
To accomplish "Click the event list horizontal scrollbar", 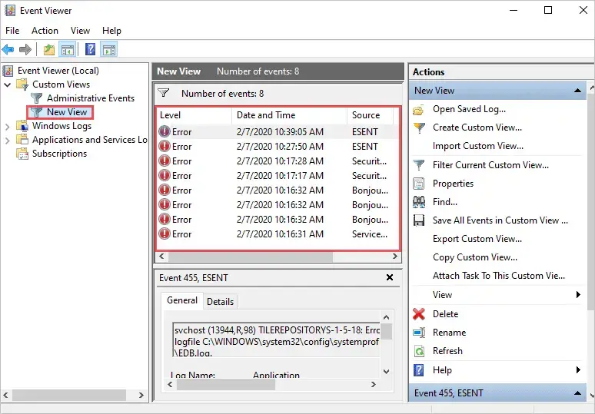I will [x=278, y=257].
